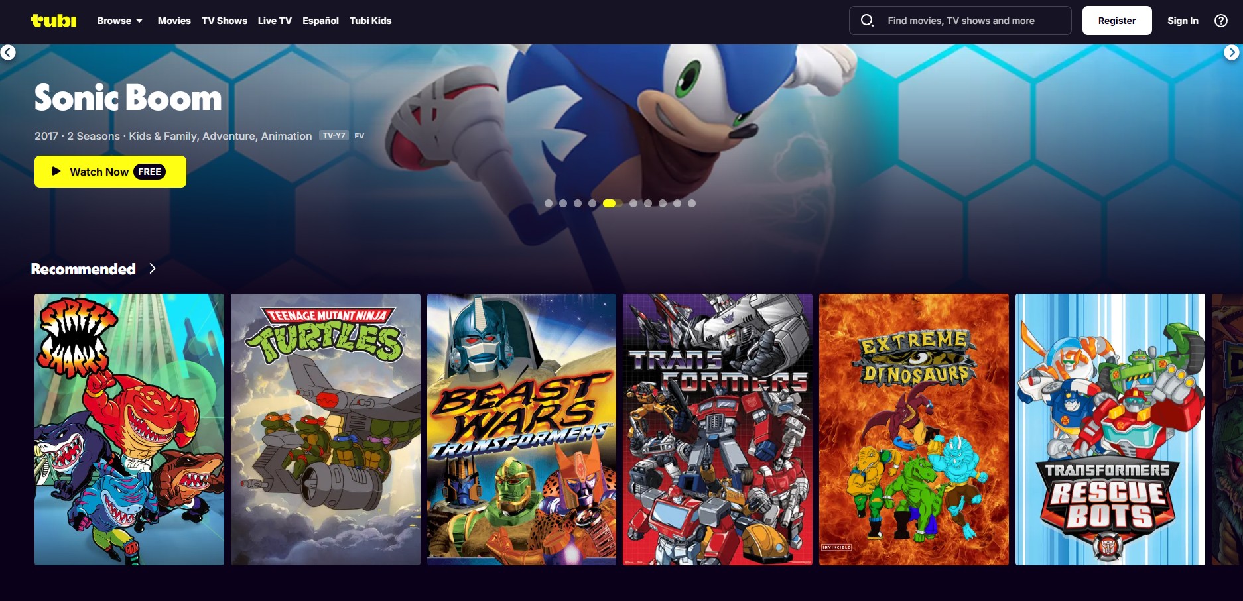Open the Street Sharks poster

pos(129,429)
